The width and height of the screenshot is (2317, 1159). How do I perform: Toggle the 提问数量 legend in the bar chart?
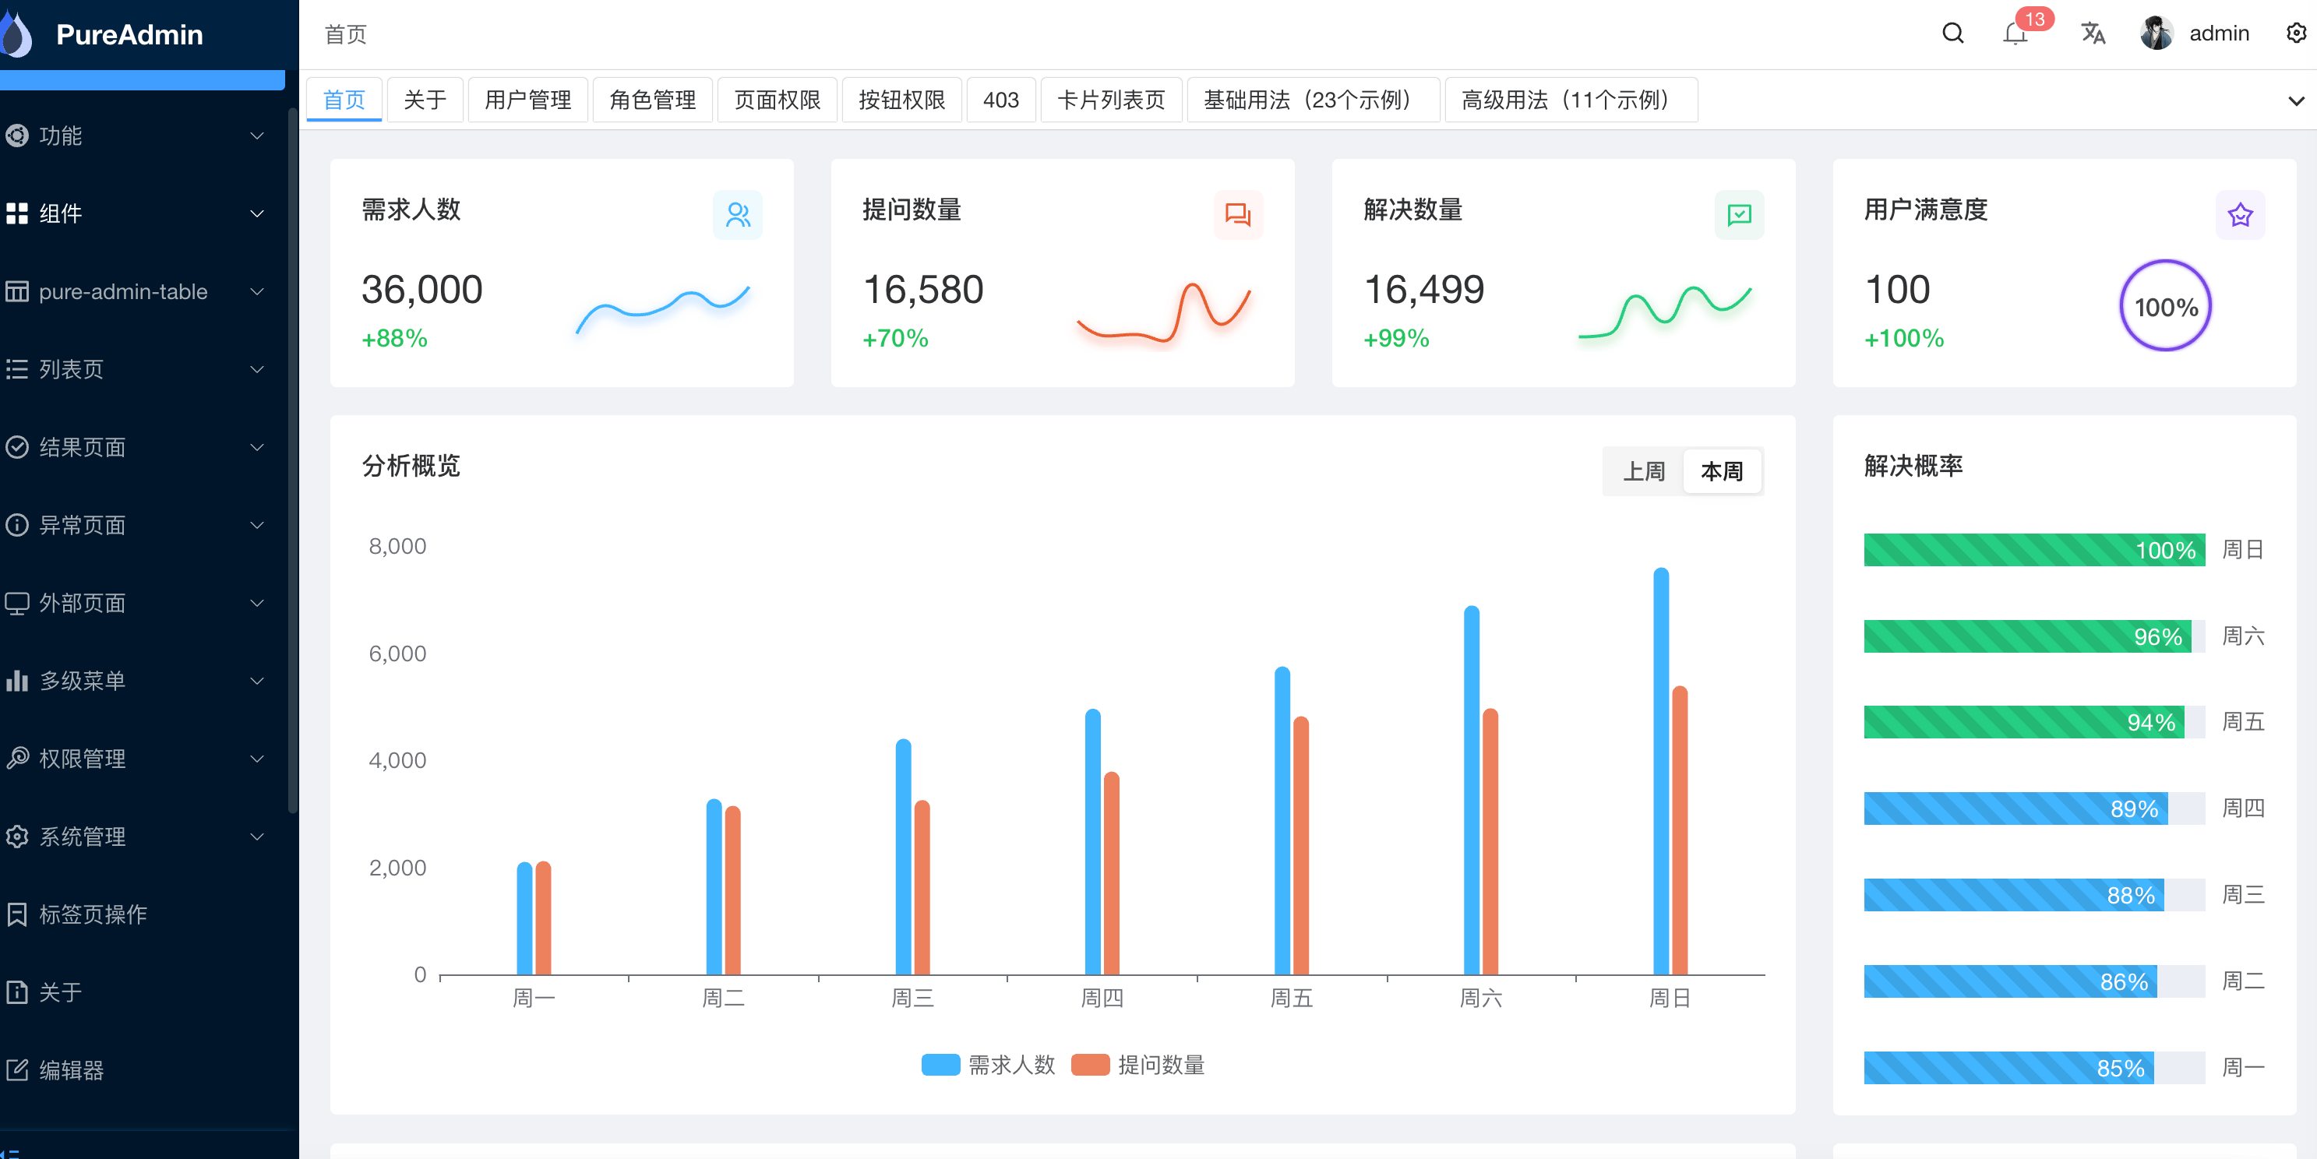pyautogui.click(x=1139, y=1066)
